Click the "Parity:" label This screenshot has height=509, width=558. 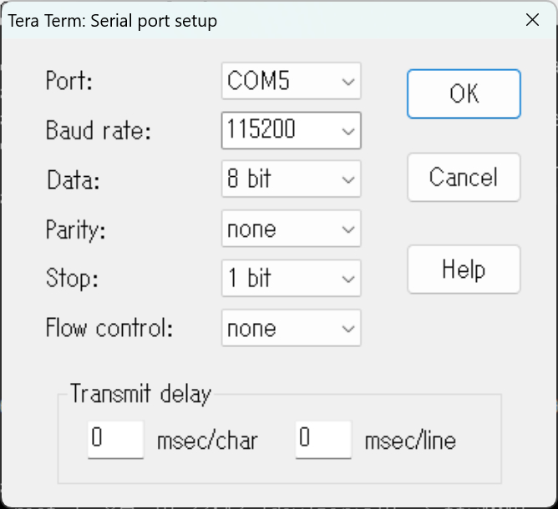[x=76, y=230]
